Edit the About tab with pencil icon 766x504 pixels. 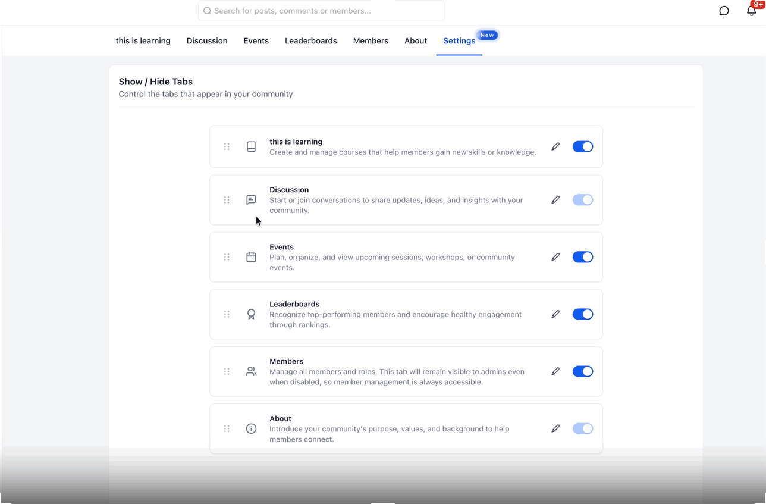point(555,428)
